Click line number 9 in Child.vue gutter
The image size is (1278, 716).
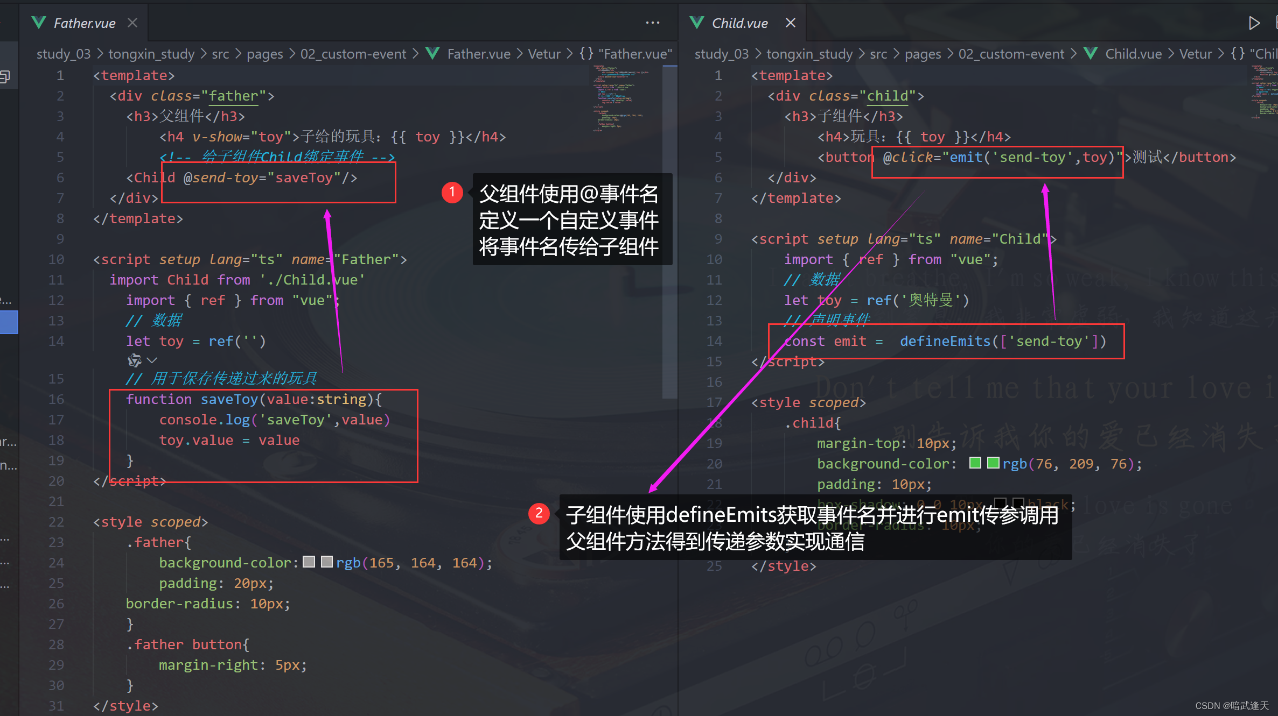[718, 239]
